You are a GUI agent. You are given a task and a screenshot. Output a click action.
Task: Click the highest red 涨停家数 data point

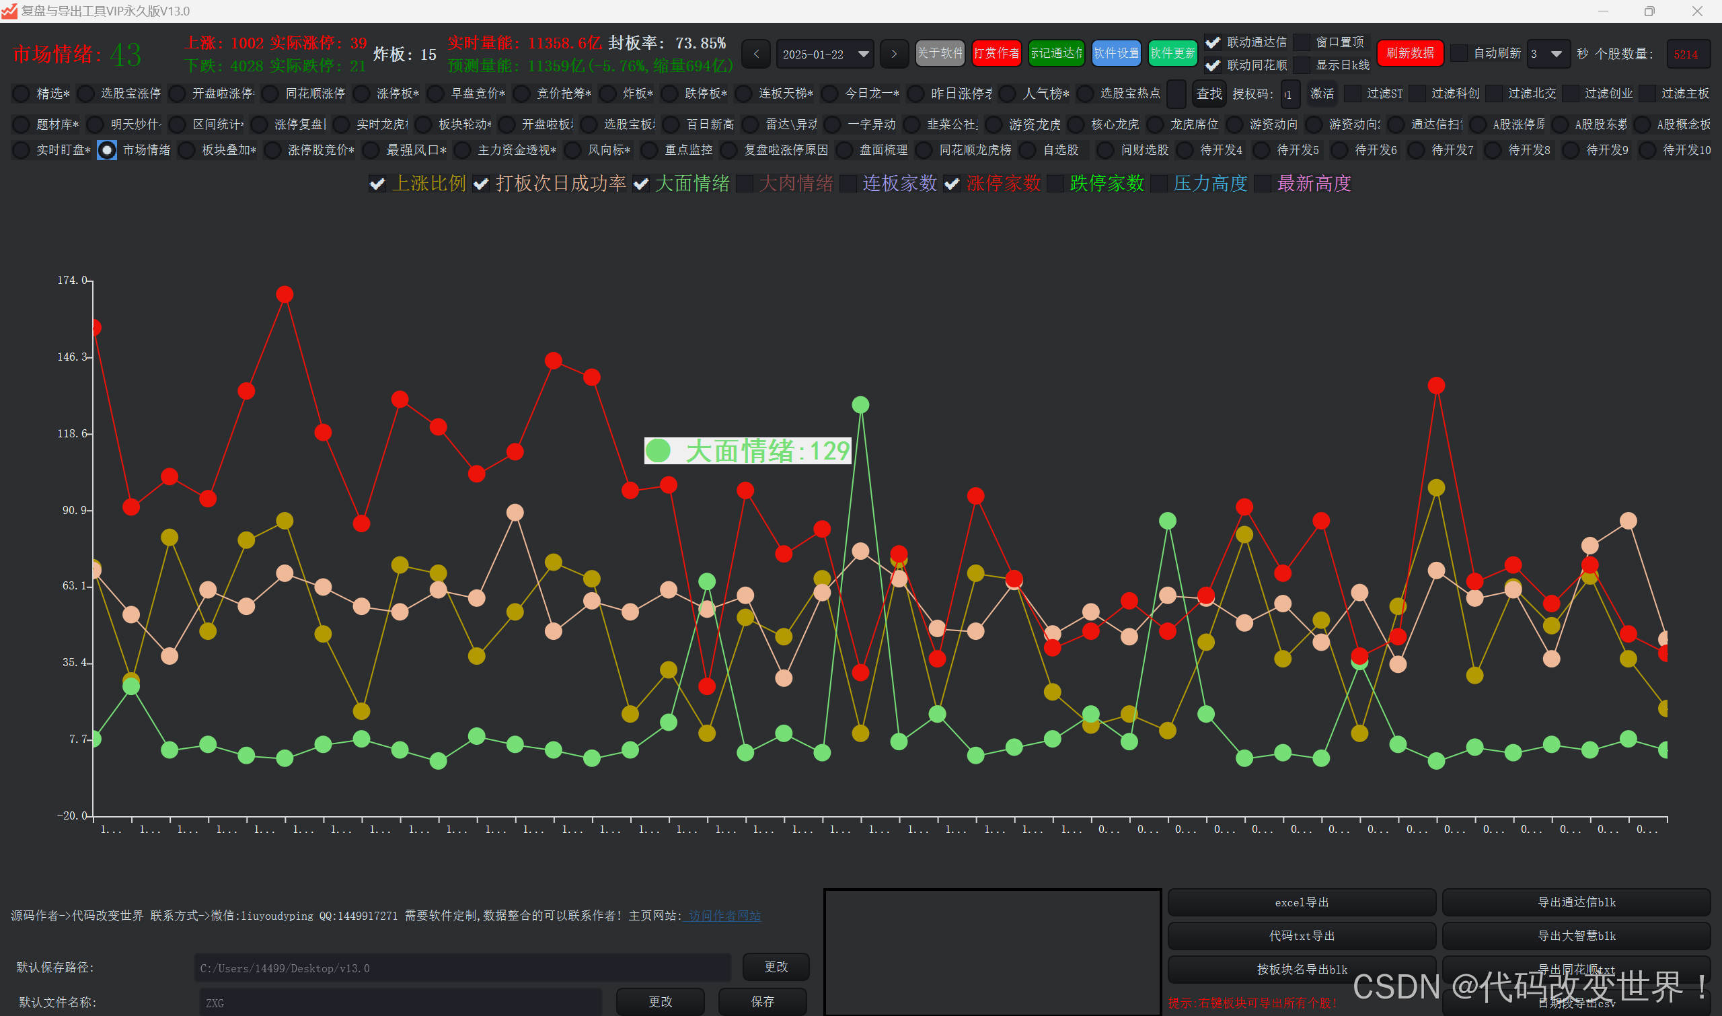point(285,295)
